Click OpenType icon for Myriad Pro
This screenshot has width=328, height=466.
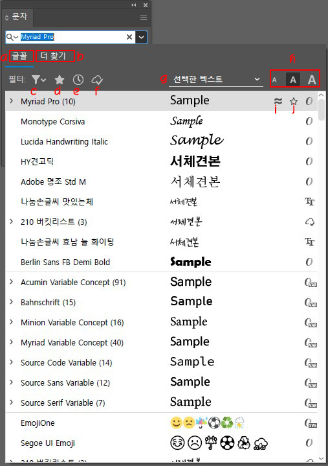pos(309,101)
